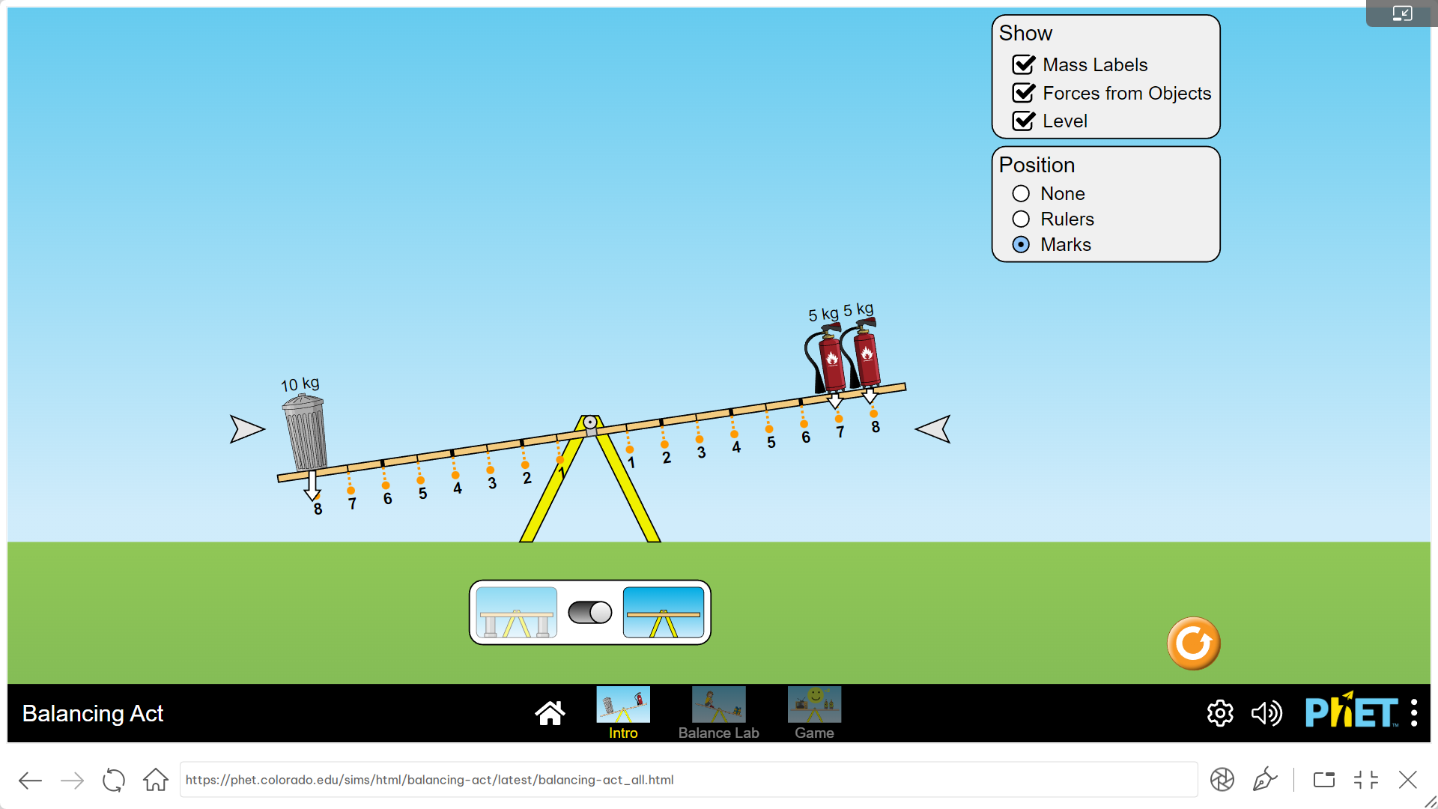
Task: Flip the plank supports toggle switch
Action: coord(590,613)
